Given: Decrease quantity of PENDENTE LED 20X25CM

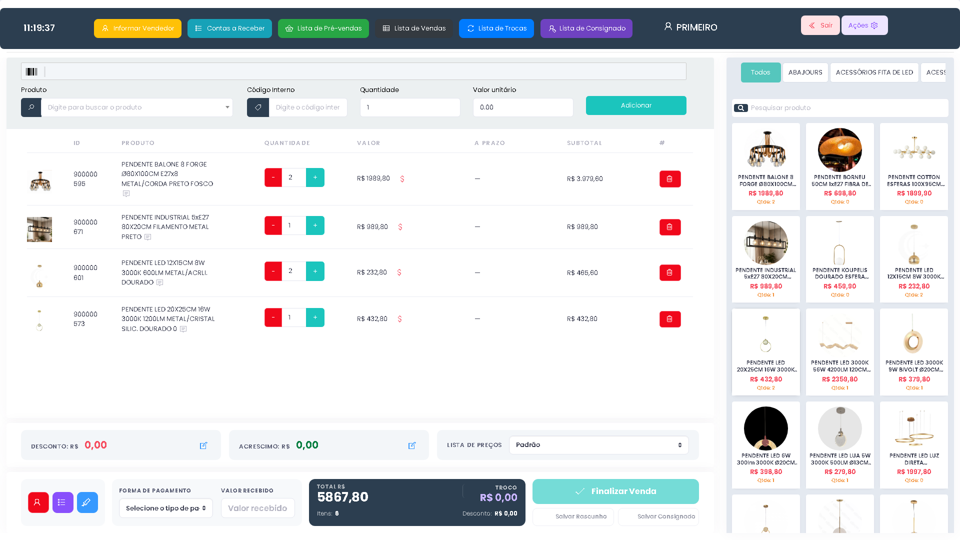Looking at the screenshot, I should pos(273,317).
